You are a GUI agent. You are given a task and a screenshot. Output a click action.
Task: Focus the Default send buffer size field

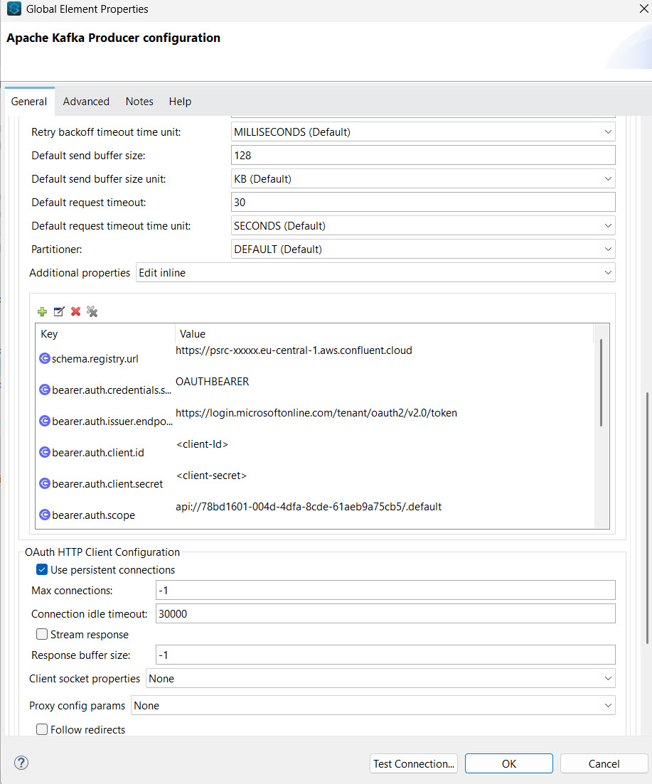pos(423,156)
